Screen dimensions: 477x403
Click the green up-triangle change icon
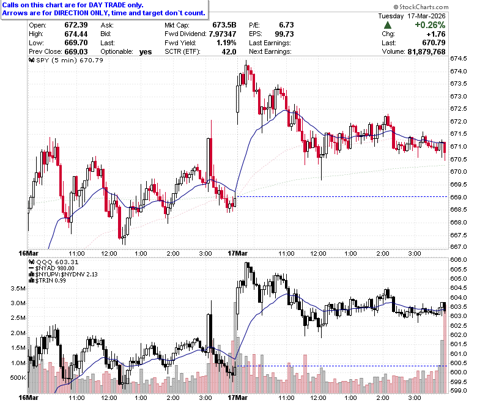pos(388,25)
